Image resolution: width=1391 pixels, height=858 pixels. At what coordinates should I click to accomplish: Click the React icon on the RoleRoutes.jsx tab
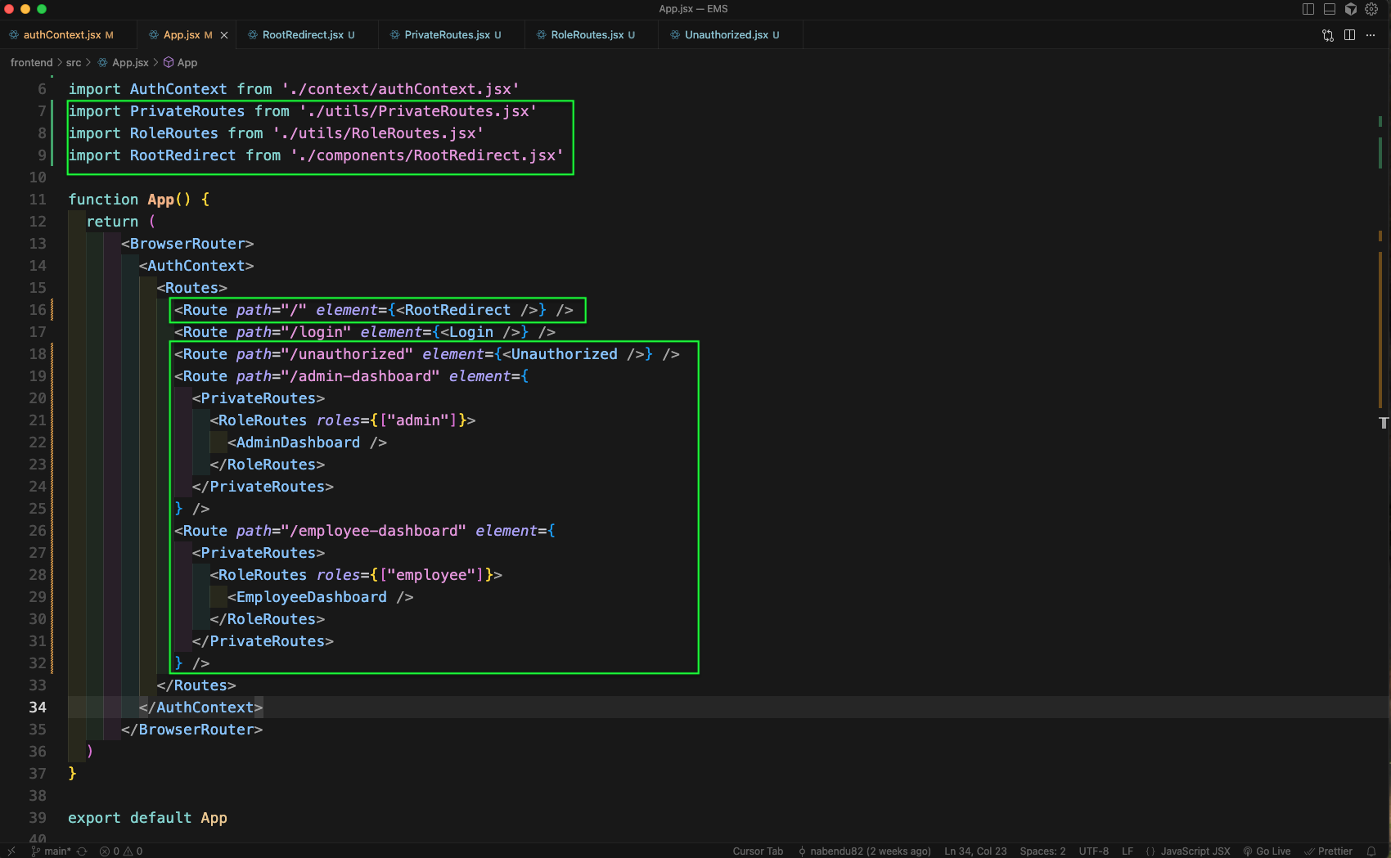(541, 35)
